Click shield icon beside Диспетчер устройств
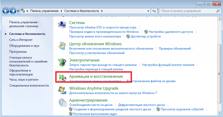 [x=128, y=36]
